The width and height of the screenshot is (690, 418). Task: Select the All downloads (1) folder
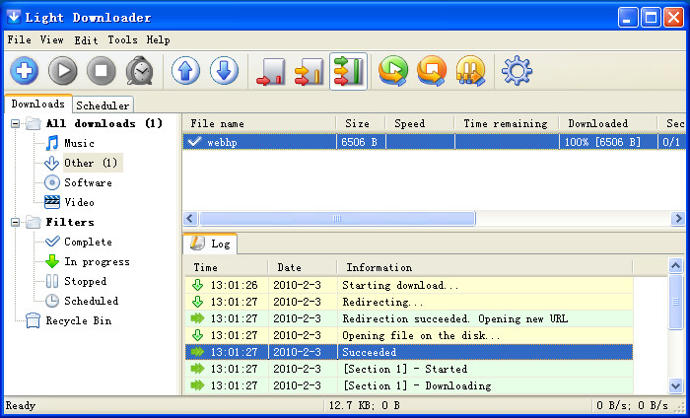click(104, 123)
